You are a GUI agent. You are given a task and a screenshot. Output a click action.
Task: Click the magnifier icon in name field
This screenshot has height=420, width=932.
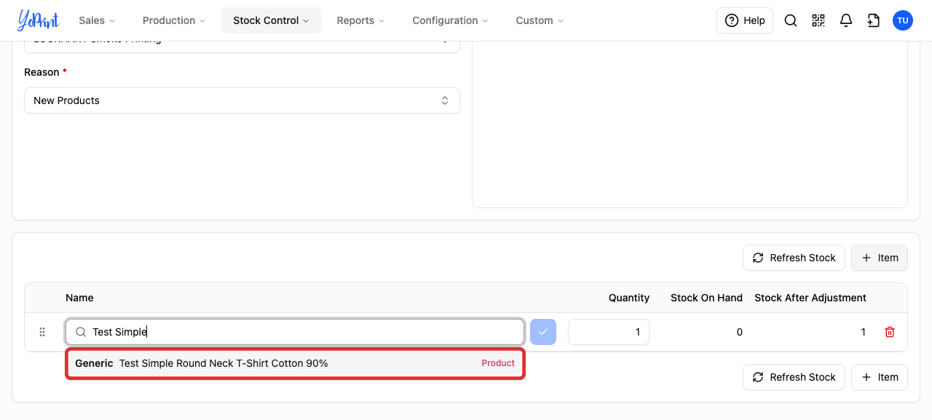[x=82, y=332]
